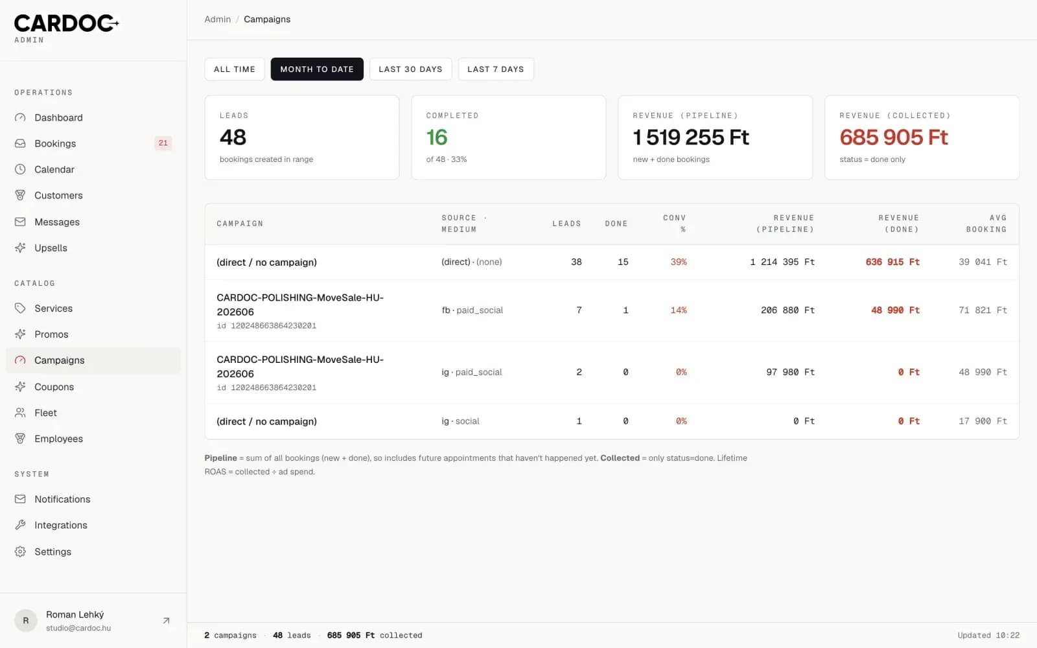Click the Upsells sparkle icon
The height and width of the screenshot is (648, 1037).
(20, 248)
